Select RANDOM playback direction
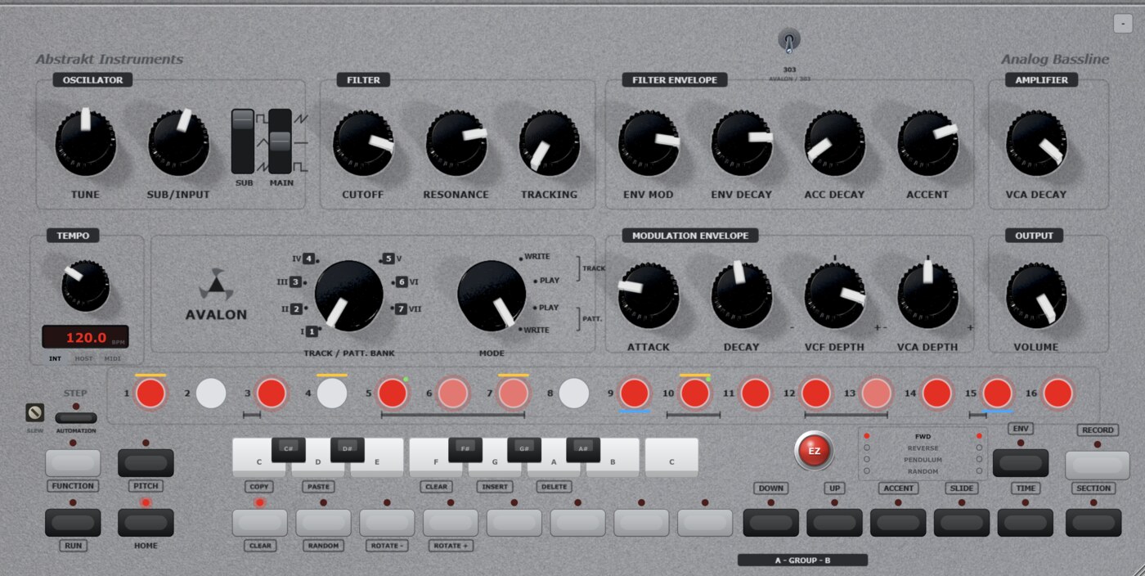1145x576 pixels. (923, 471)
